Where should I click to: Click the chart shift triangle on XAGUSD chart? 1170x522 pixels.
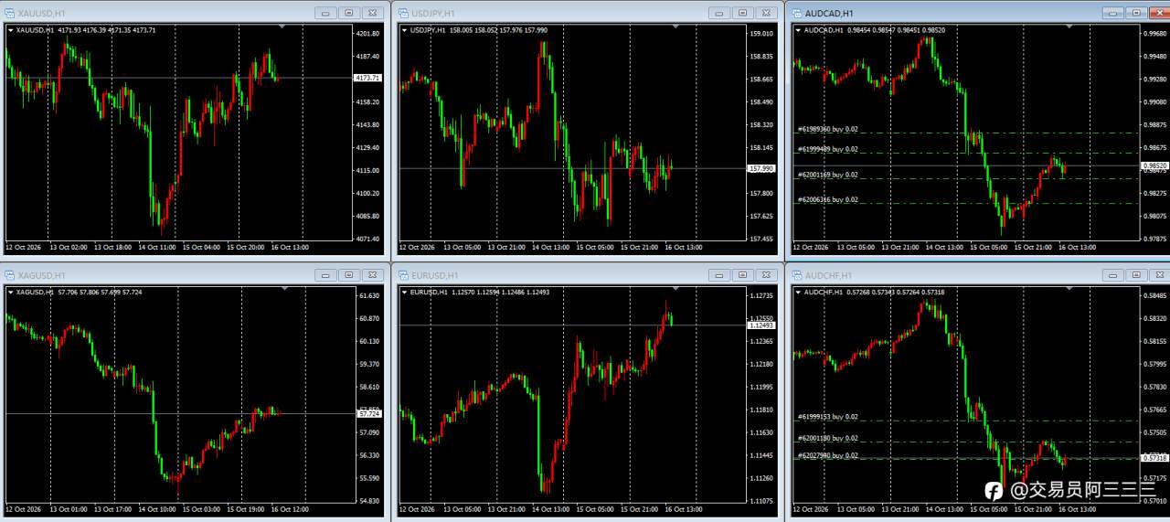coord(282,290)
